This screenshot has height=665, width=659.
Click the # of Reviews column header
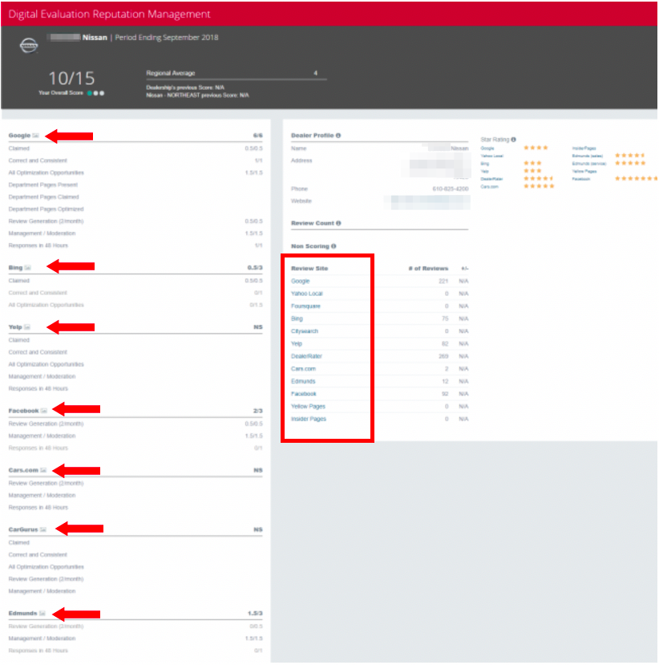pos(428,269)
